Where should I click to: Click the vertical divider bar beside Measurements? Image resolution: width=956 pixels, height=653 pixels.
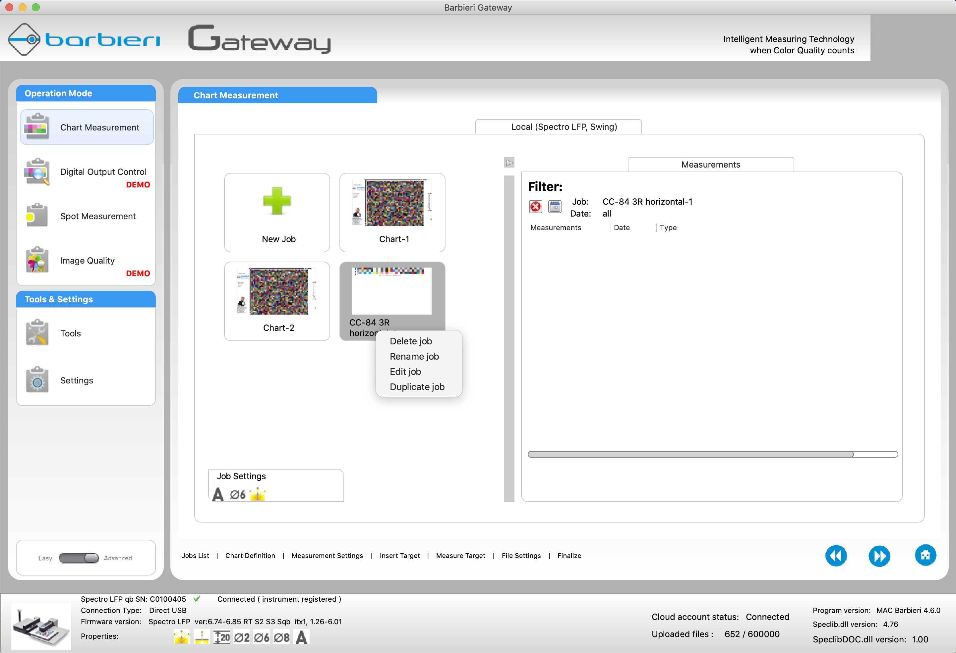click(509, 338)
